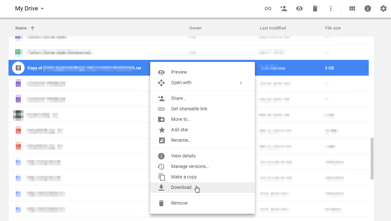Click the trash remove icon in toolbar
Viewport: 391px width, 221px height.
[x=315, y=9]
